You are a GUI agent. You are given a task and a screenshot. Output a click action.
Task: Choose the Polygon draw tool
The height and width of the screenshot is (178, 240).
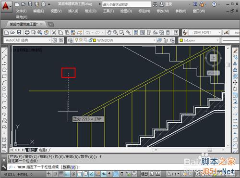[x=4, y=70]
